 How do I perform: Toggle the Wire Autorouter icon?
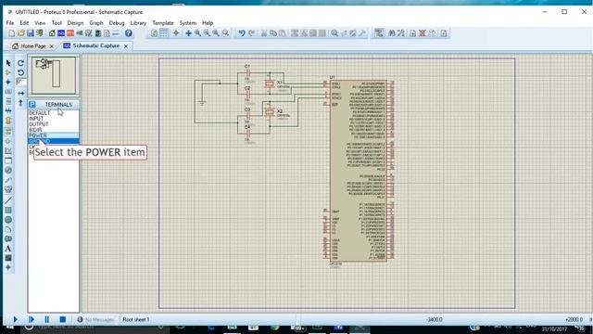pyautogui.click(x=379, y=33)
